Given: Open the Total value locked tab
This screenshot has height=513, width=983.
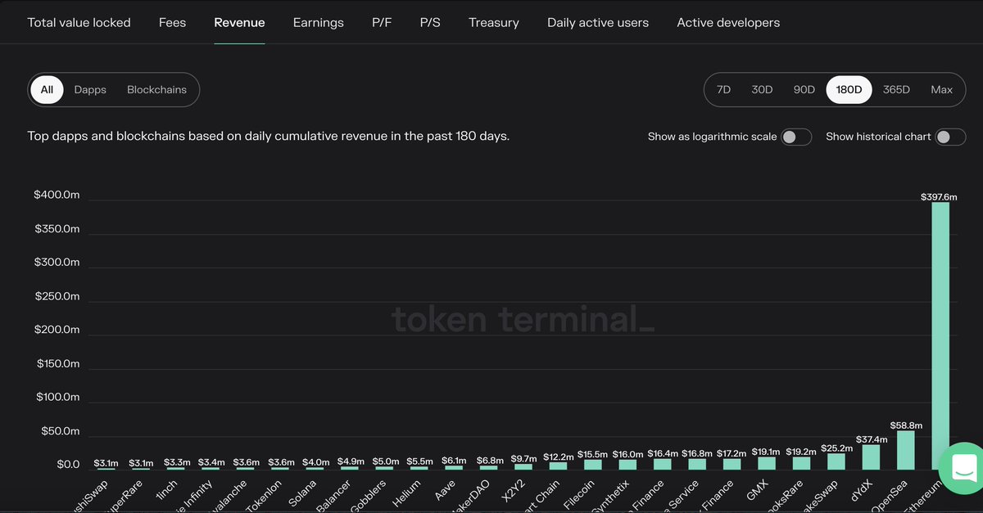Looking at the screenshot, I should coord(79,22).
